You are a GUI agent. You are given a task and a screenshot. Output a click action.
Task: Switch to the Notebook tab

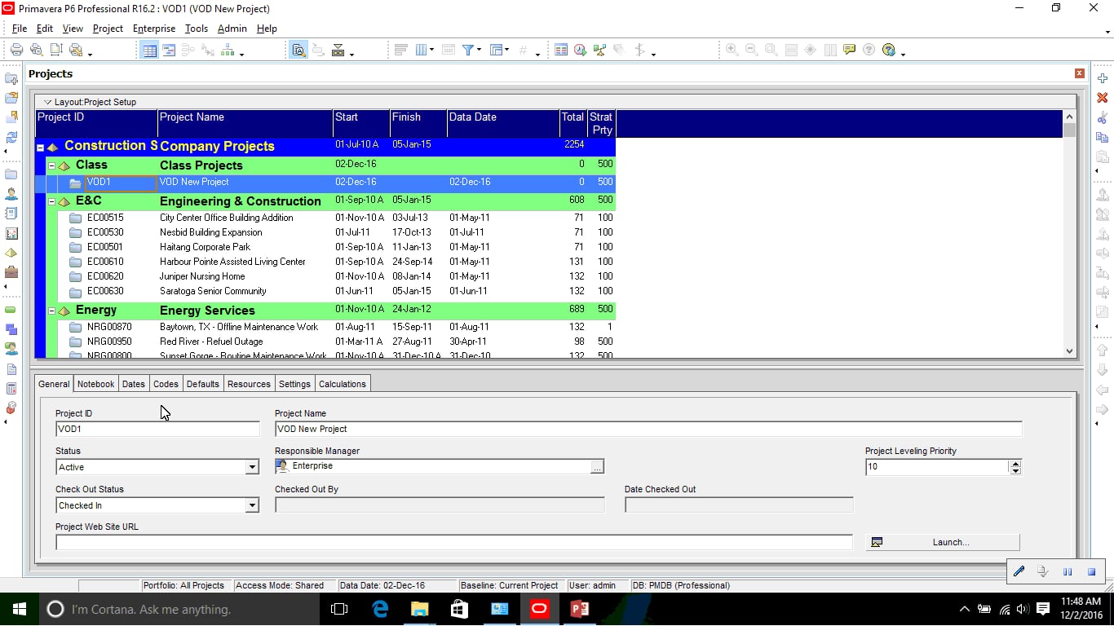pos(95,384)
